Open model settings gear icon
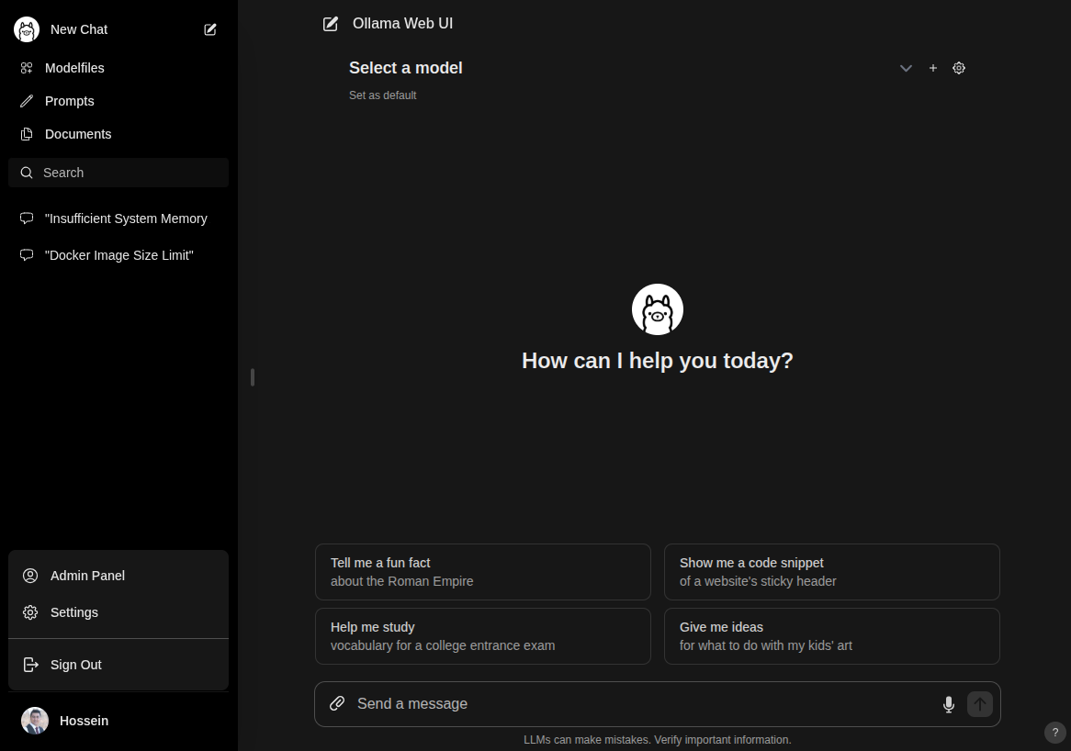 click(x=959, y=68)
